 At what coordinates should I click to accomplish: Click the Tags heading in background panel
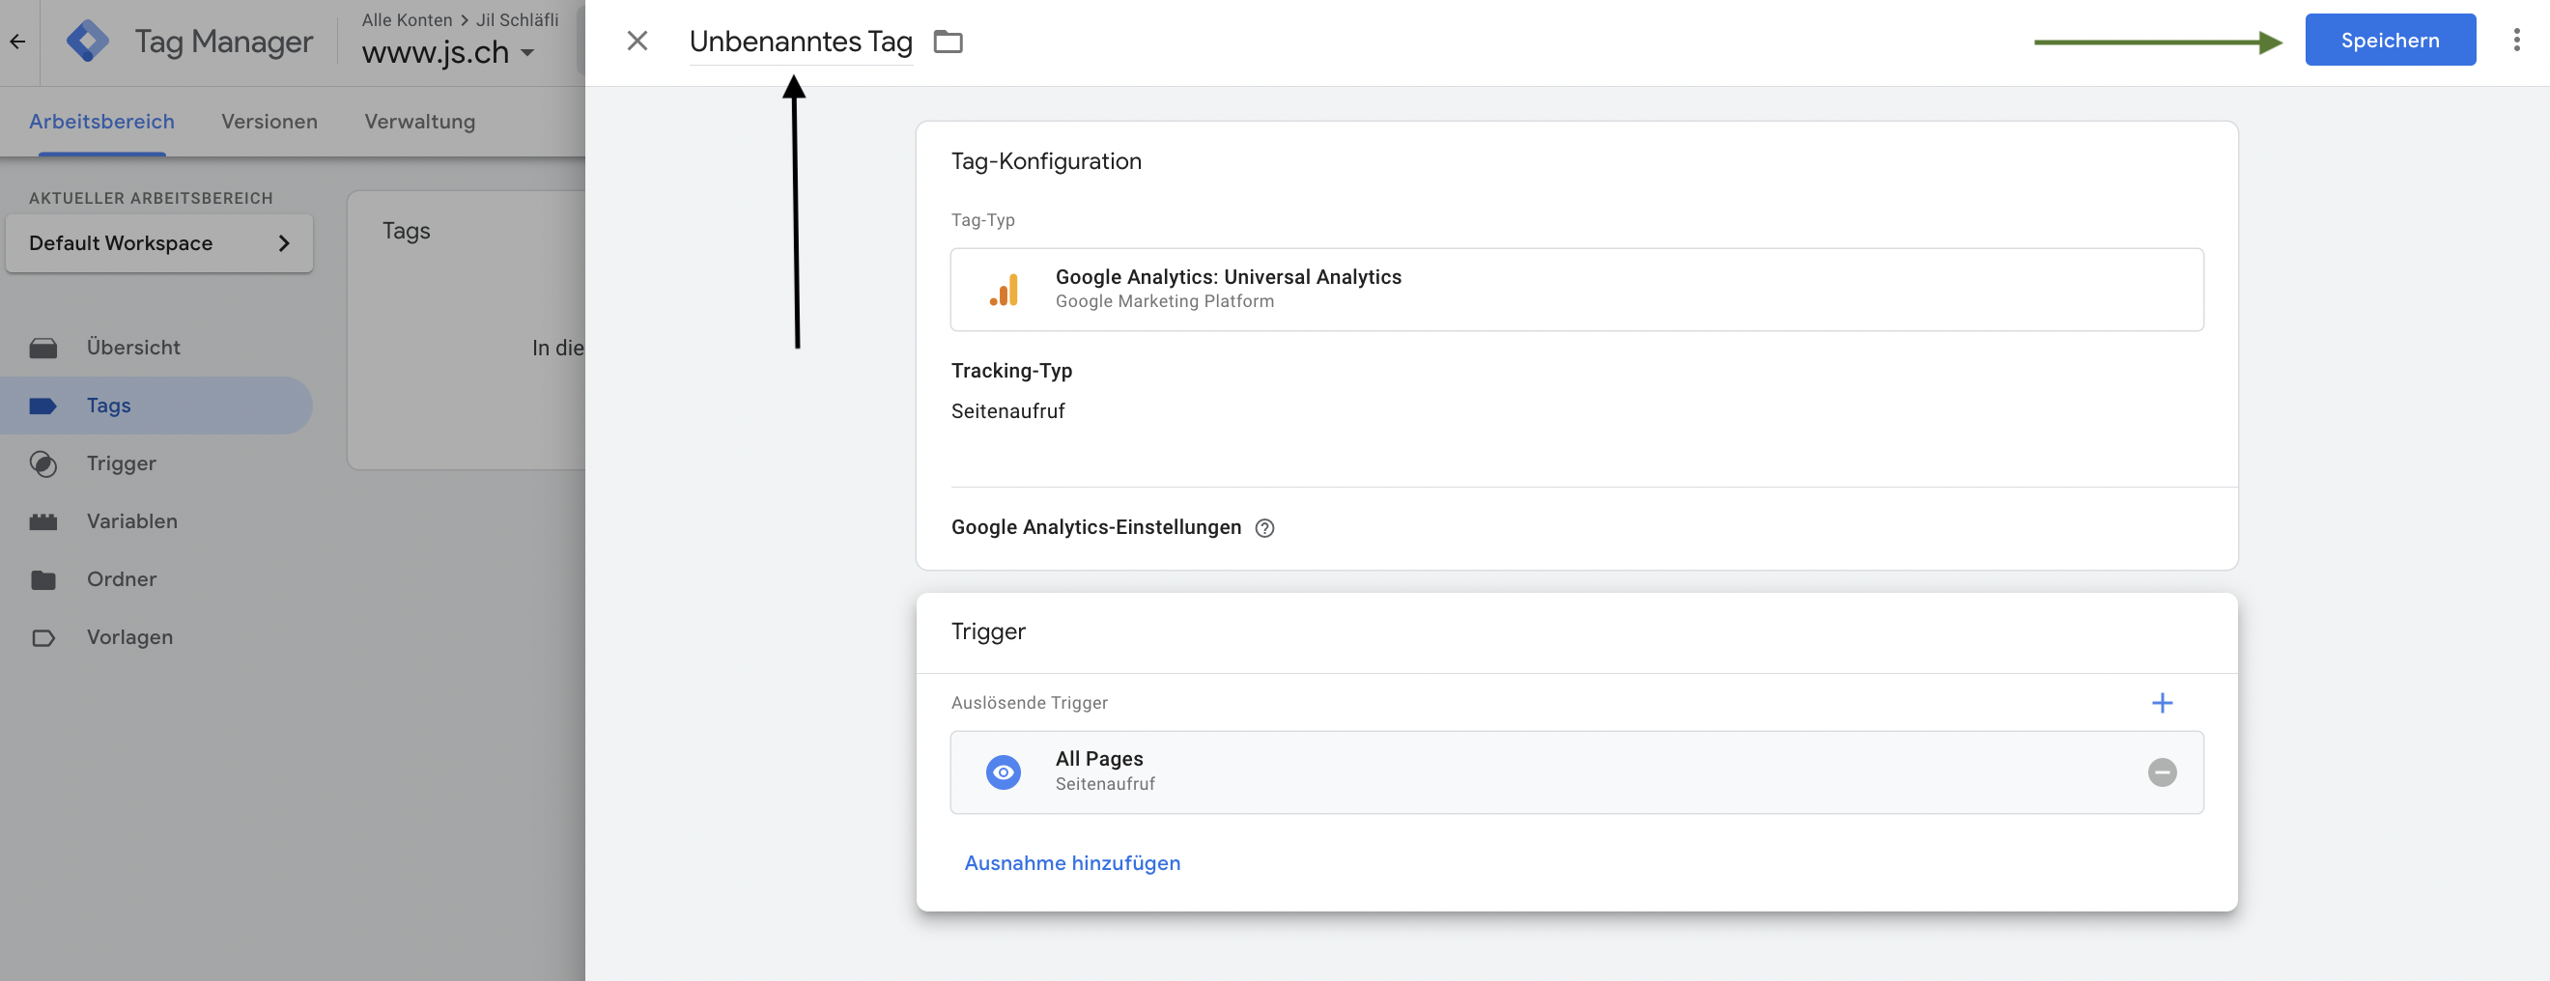406,231
